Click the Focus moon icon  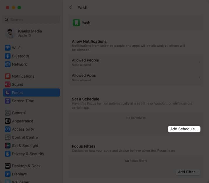(8, 93)
